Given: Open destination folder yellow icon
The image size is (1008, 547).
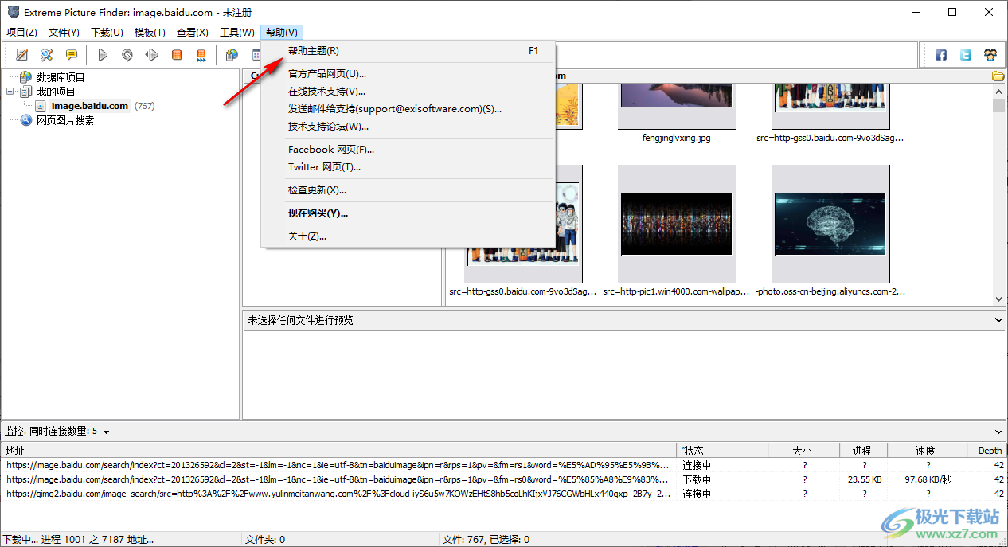Looking at the screenshot, I should (998, 76).
